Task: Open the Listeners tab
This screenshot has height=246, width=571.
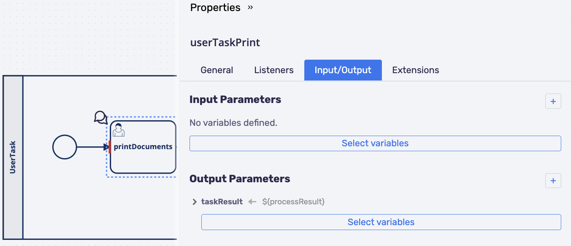Action: 274,70
